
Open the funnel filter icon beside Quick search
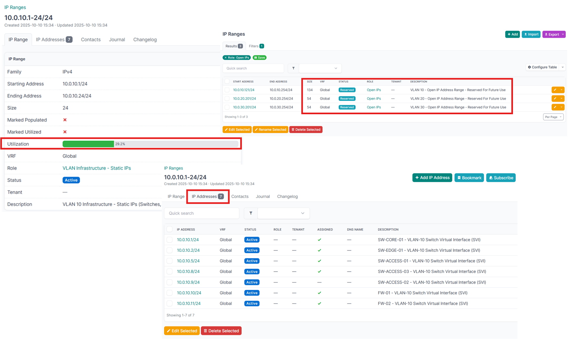[293, 68]
